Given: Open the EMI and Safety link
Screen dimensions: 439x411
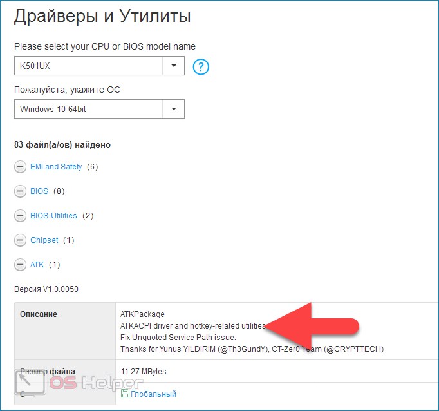Looking at the screenshot, I should coord(56,167).
